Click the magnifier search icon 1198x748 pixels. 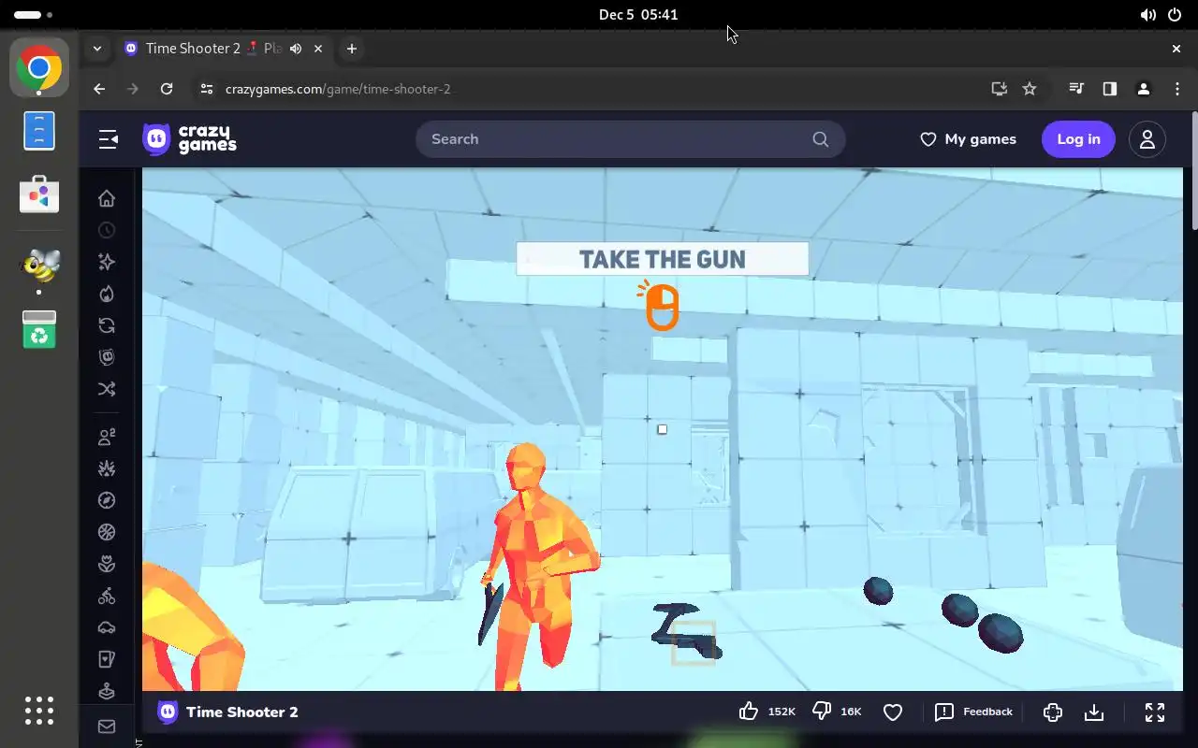(821, 139)
